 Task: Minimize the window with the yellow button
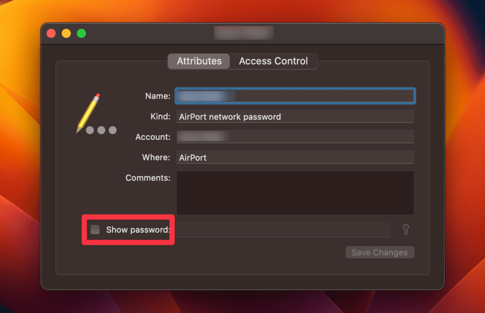point(66,34)
